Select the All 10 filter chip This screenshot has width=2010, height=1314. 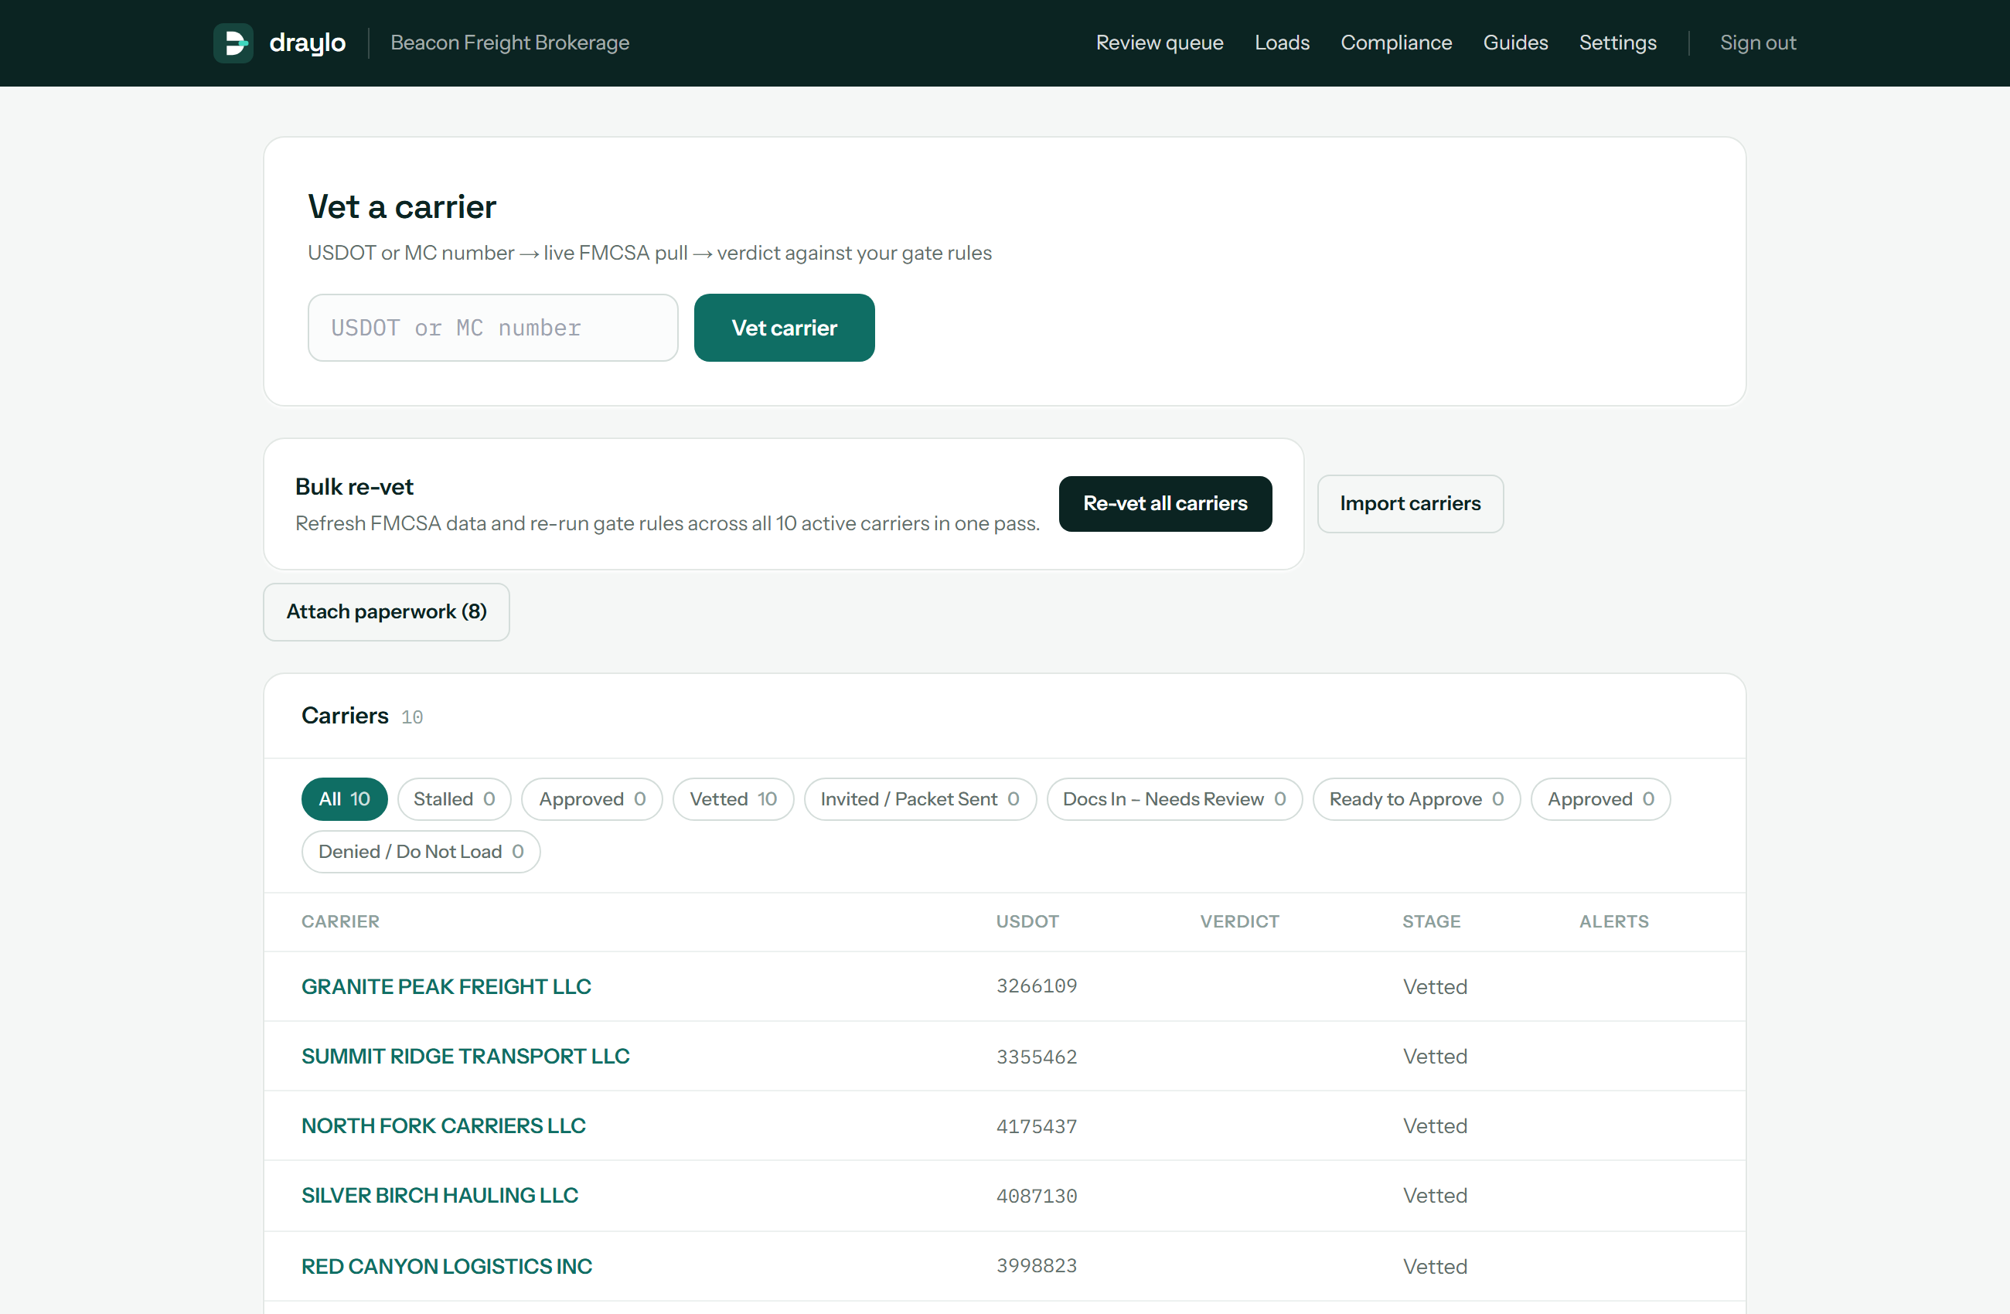point(344,799)
